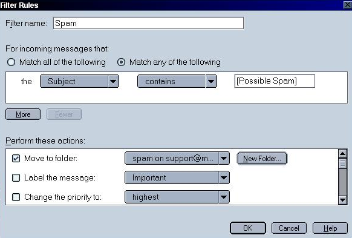Select Match any of the following
The width and height of the screenshot is (352, 238).
click(121, 62)
